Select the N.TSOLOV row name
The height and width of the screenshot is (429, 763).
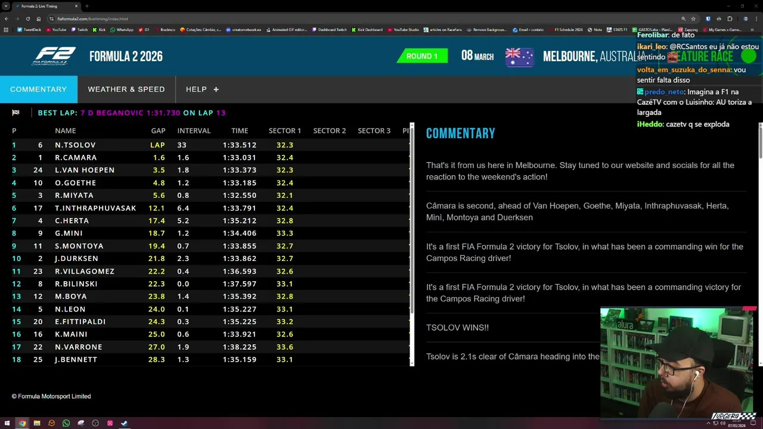[x=75, y=145]
